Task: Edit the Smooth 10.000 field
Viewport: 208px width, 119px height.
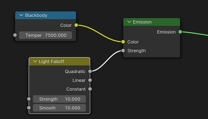Action: coord(59,108)
